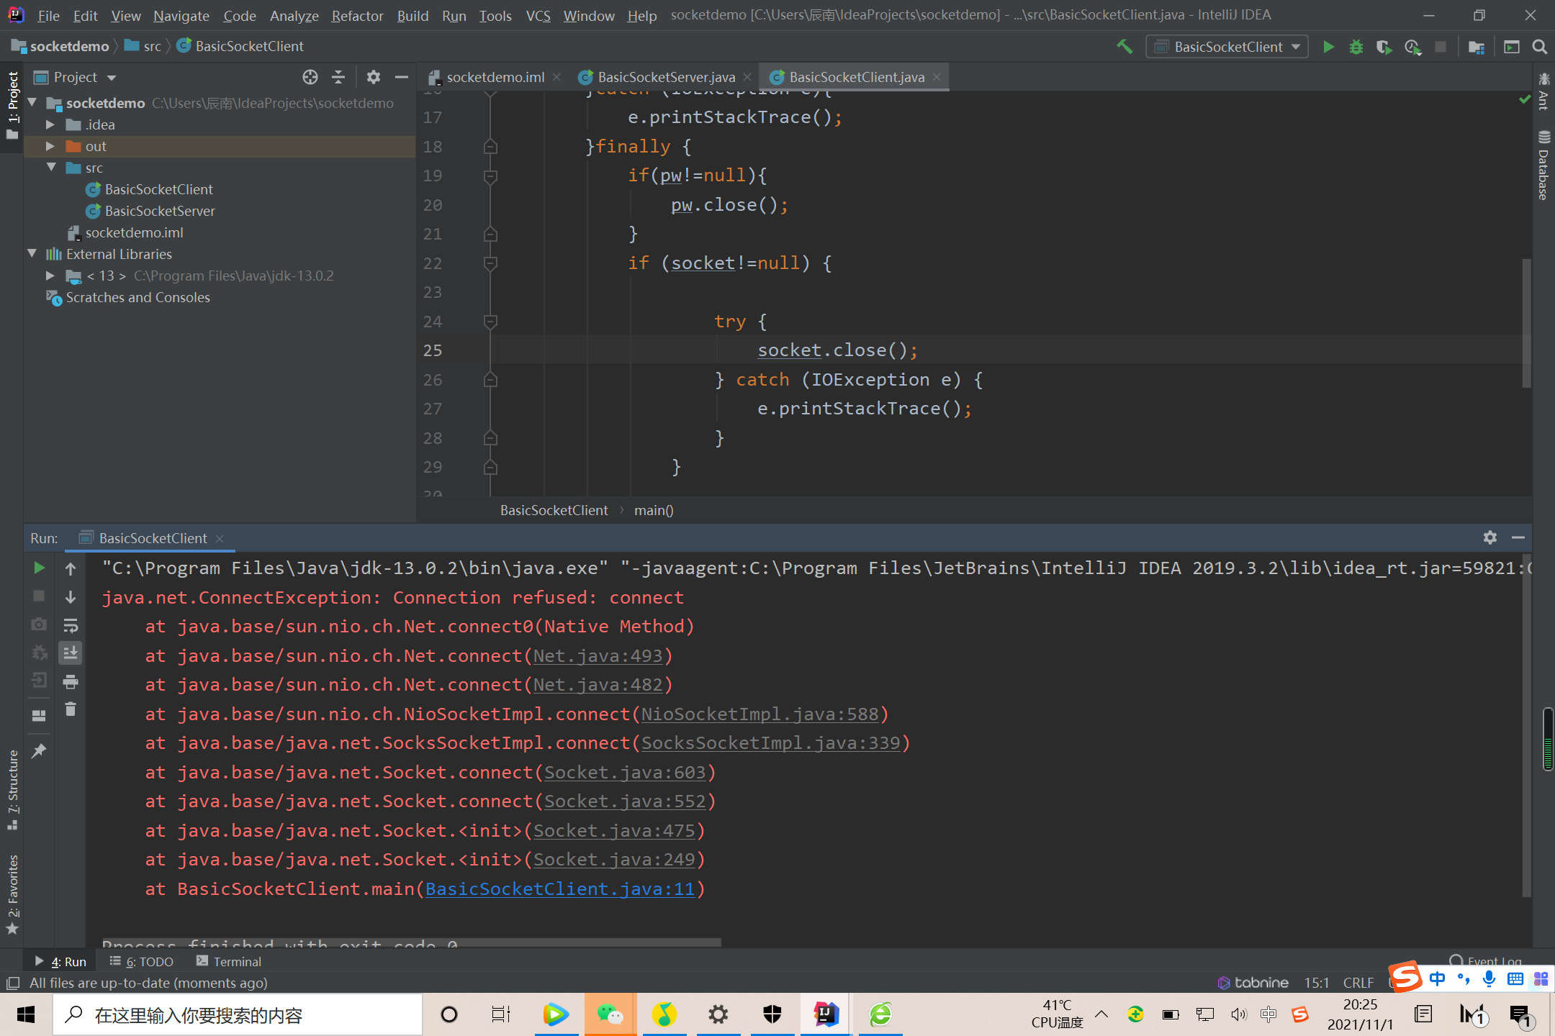Open the Terminal tool window tab

[229, 961]
